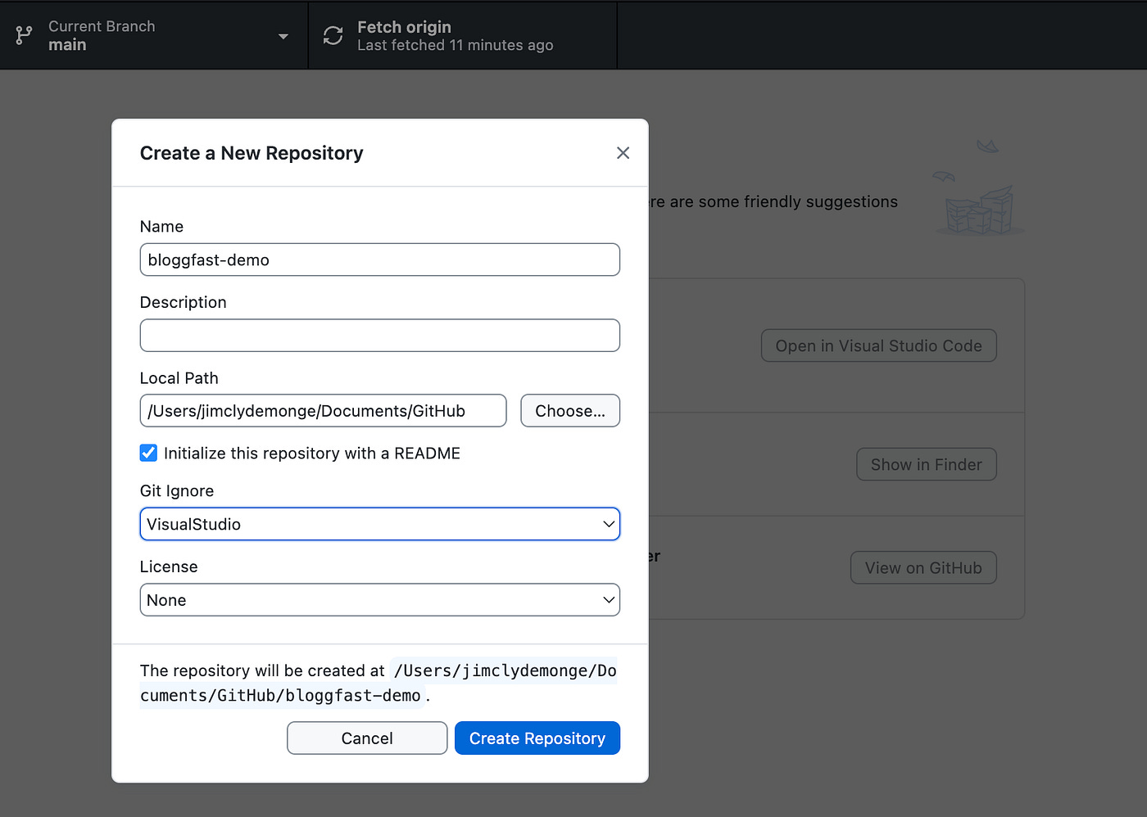The image size is (1147, 817).
Task: Expand the Current Branch dropdown arrow
Action: (283, 36)
